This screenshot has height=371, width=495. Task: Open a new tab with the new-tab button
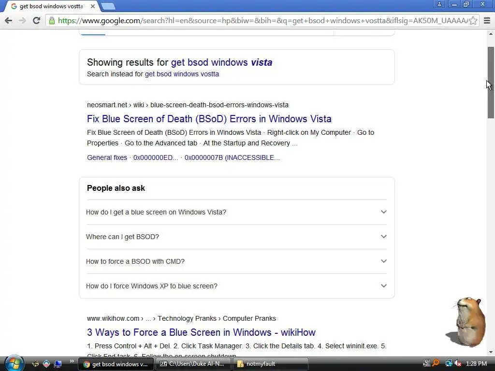(x=108, y=6)
